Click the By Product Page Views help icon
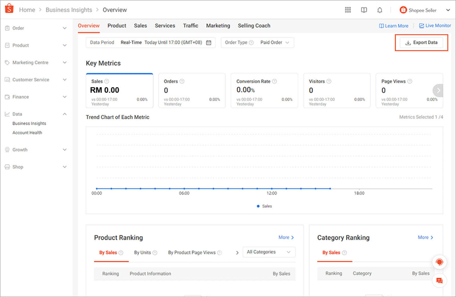This screenshot has width=456, height=297. point(219,253)
